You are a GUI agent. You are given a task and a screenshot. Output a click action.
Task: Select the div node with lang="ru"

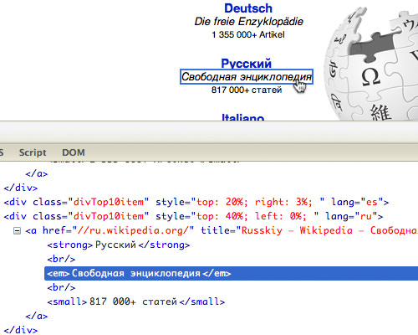pyautogui.click(x=193, y=216)
